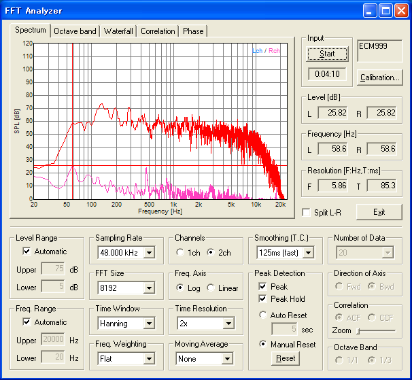Click the Level Range Upper dB field

coord(53,269)
